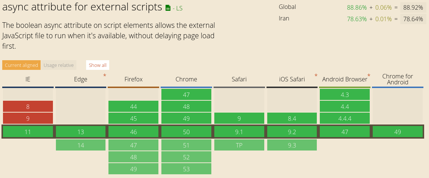429x178 pixels.
Task: Click the Safari column header
Action: click(239, 79)
